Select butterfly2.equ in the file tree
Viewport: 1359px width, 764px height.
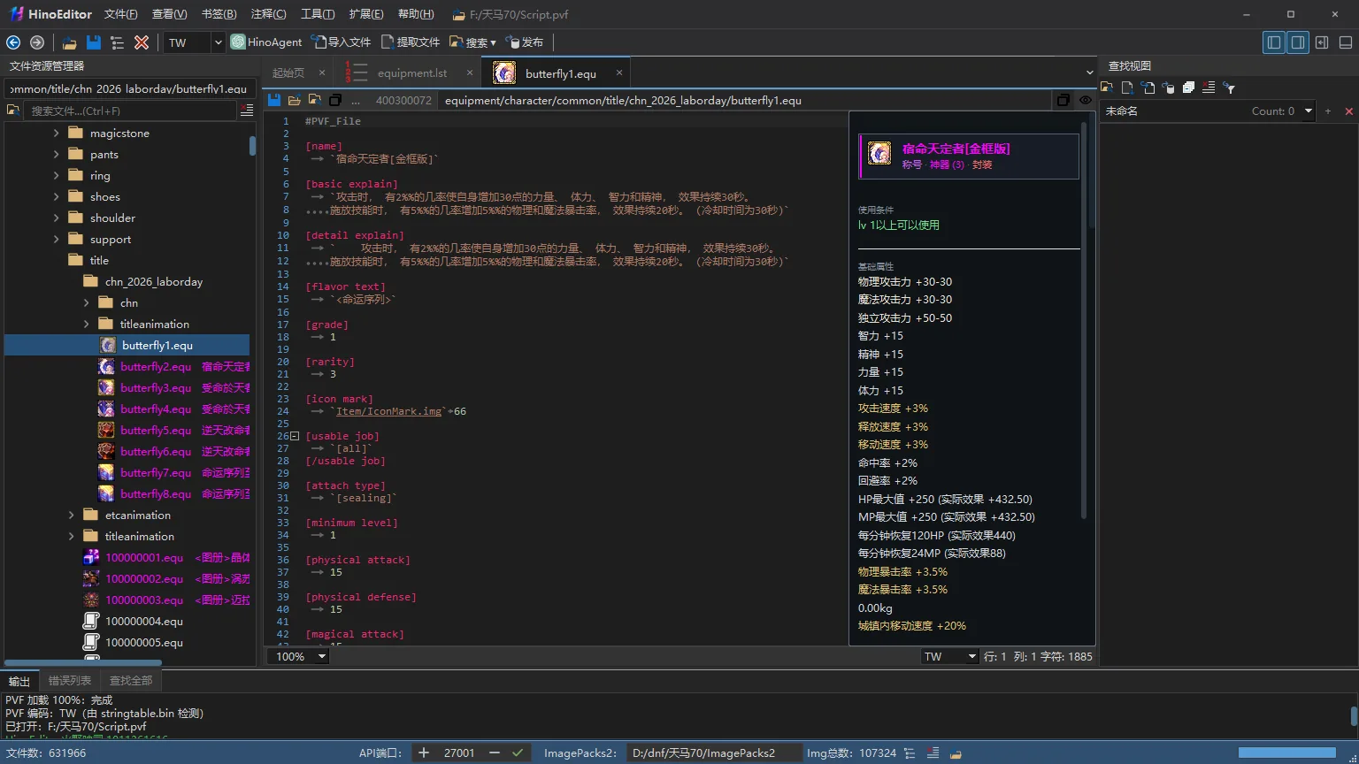(x=156, y=366)
